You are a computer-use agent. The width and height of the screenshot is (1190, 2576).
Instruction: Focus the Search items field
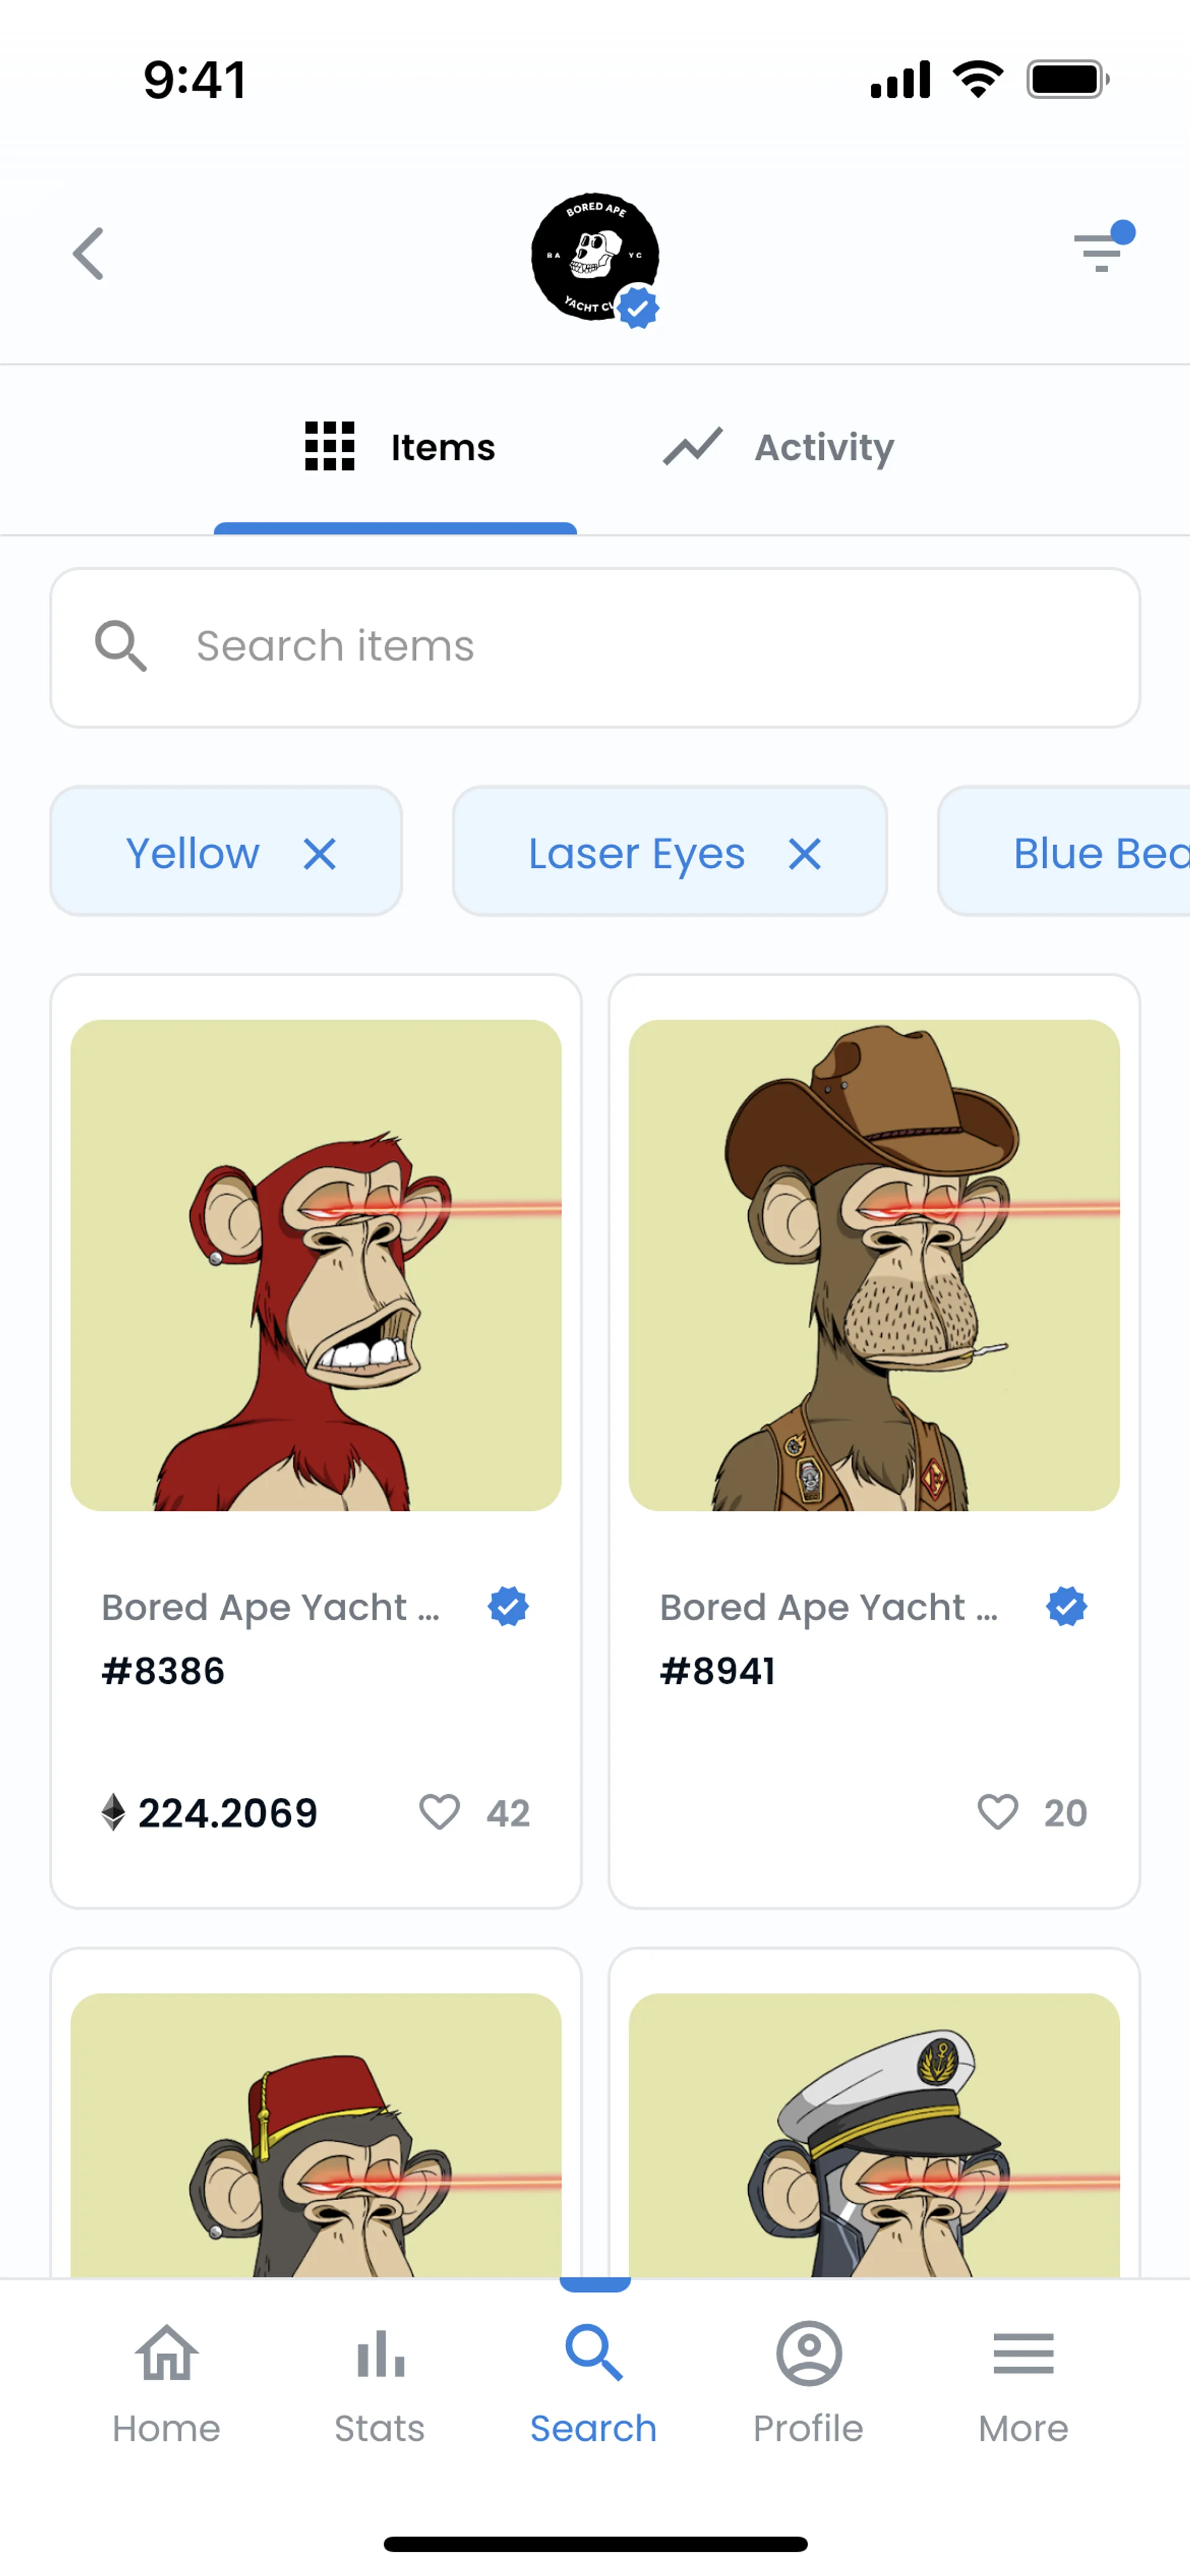point(595,647)
